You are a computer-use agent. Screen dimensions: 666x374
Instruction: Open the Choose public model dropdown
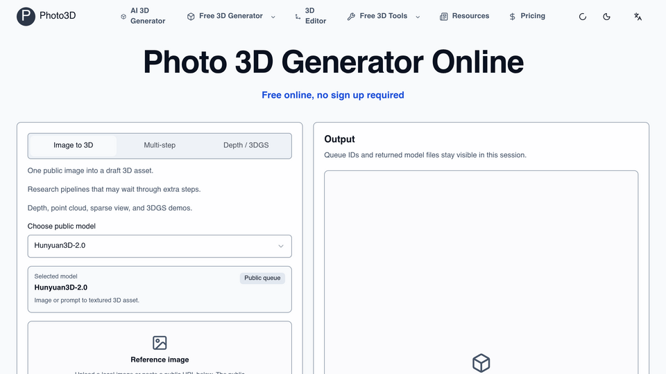coord(160,246)
